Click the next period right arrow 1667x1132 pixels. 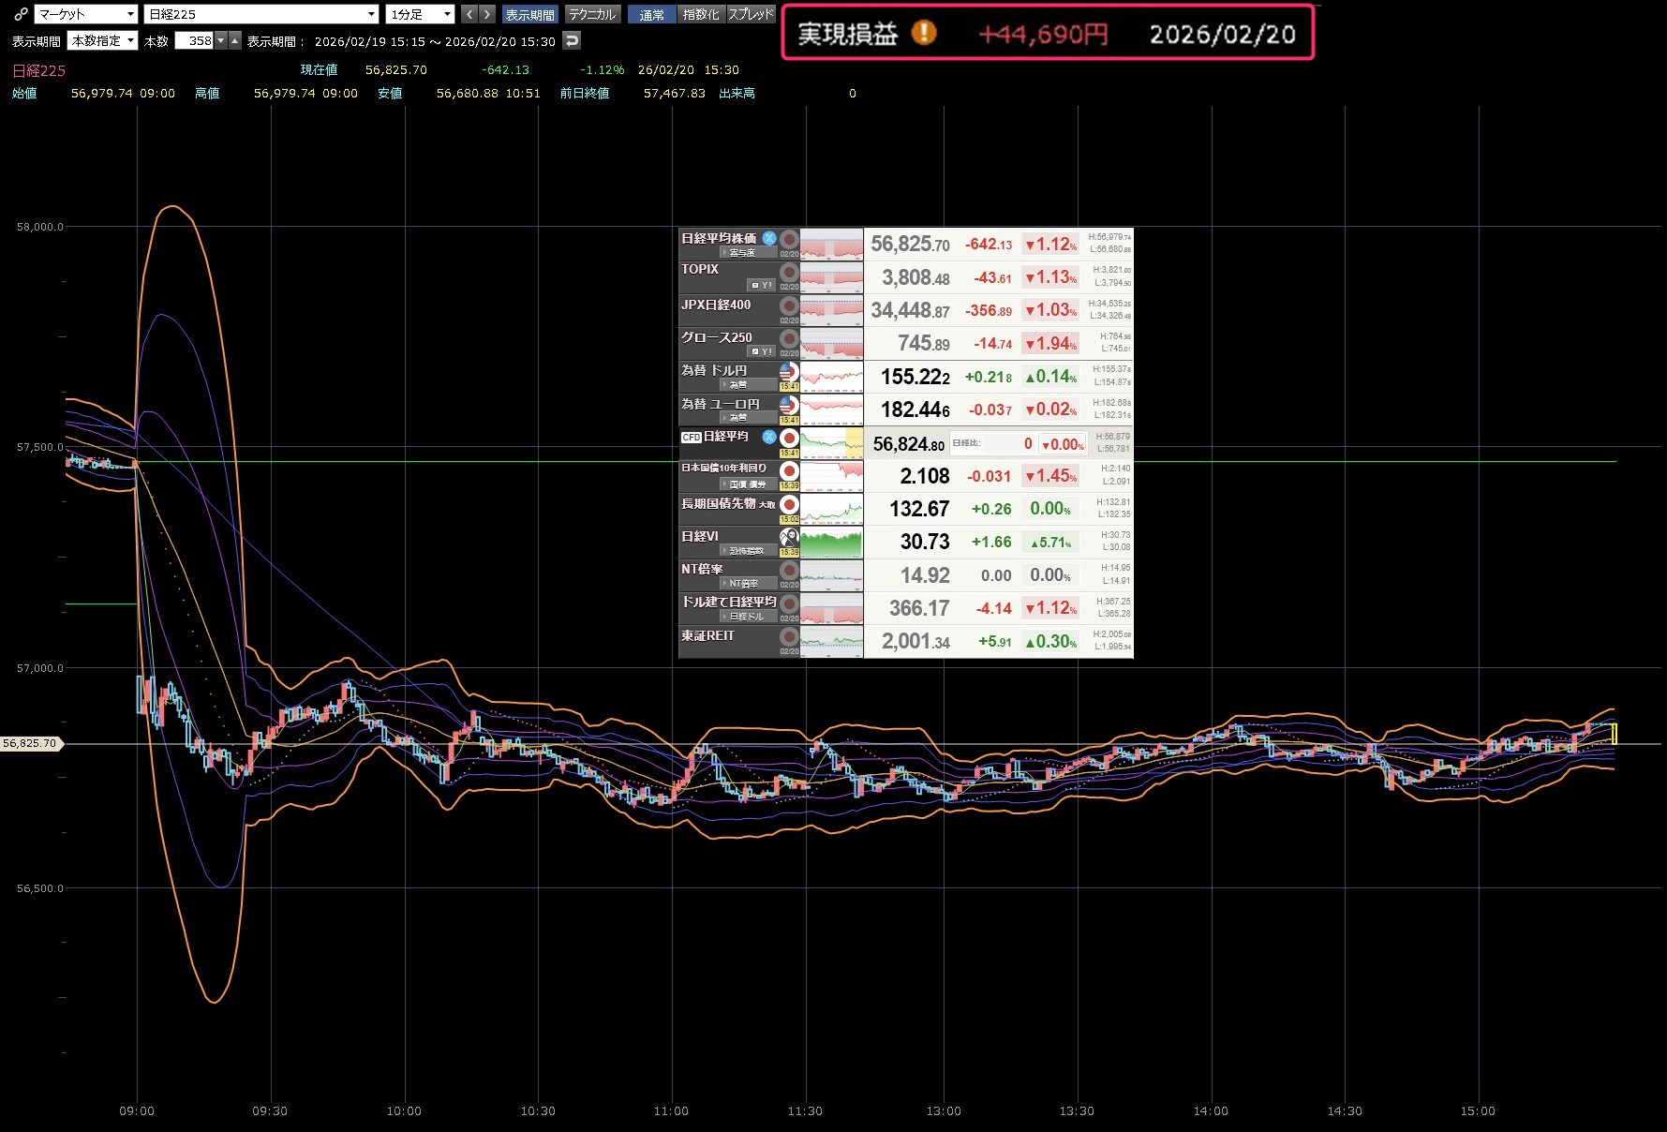(486, 14)
